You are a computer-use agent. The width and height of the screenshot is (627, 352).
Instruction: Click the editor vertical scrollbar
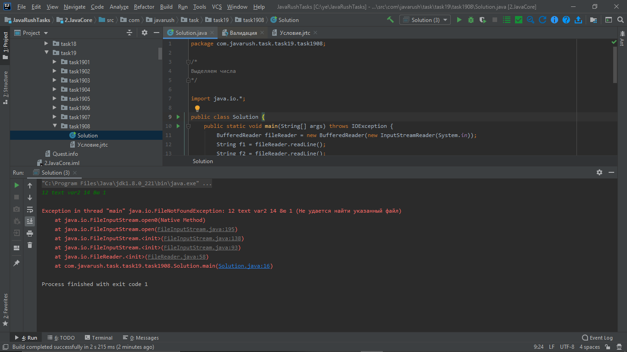tap(615, 65)
